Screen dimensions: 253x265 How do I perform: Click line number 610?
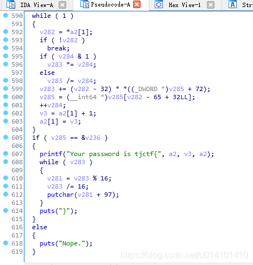point(17,178)
